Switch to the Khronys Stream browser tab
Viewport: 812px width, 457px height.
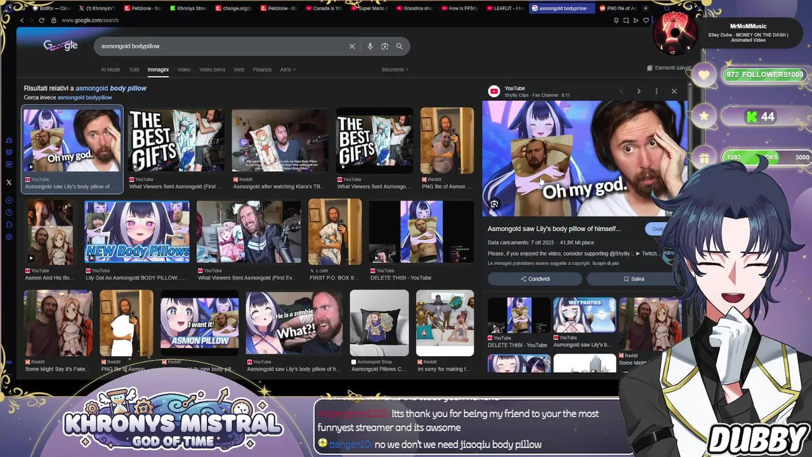(x=188, y=8)
